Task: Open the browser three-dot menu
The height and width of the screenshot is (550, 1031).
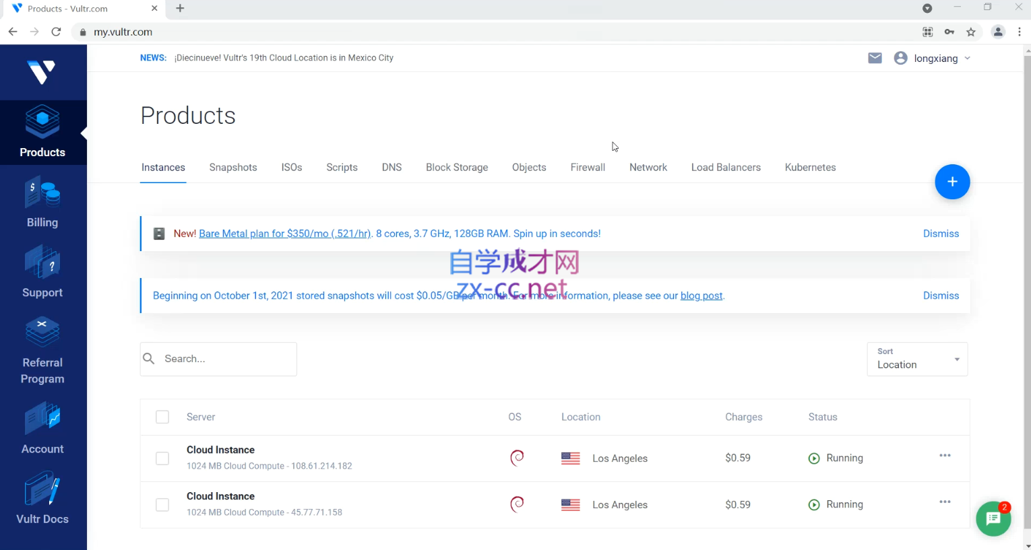Action: pyautogui.click(x=1020, y=32)
